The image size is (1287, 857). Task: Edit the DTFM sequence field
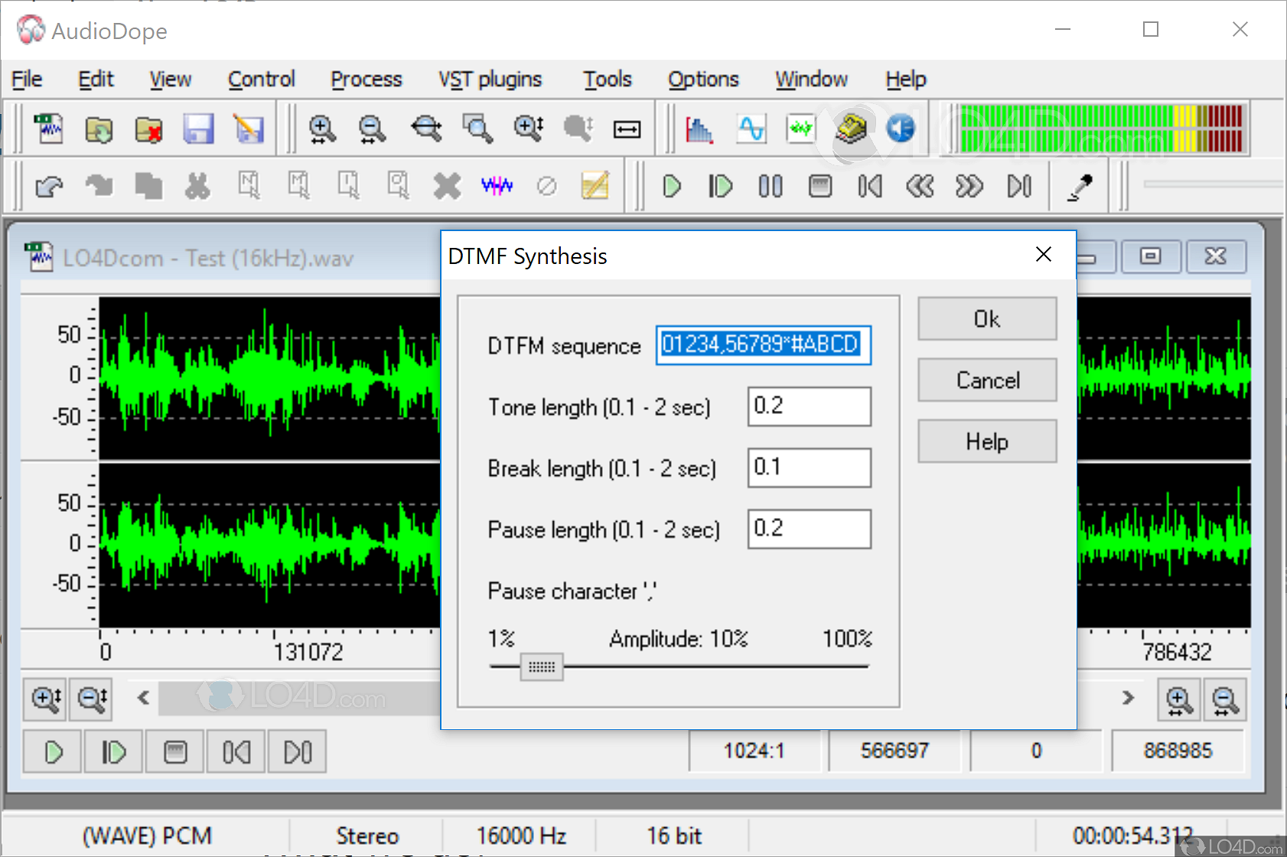763,344
